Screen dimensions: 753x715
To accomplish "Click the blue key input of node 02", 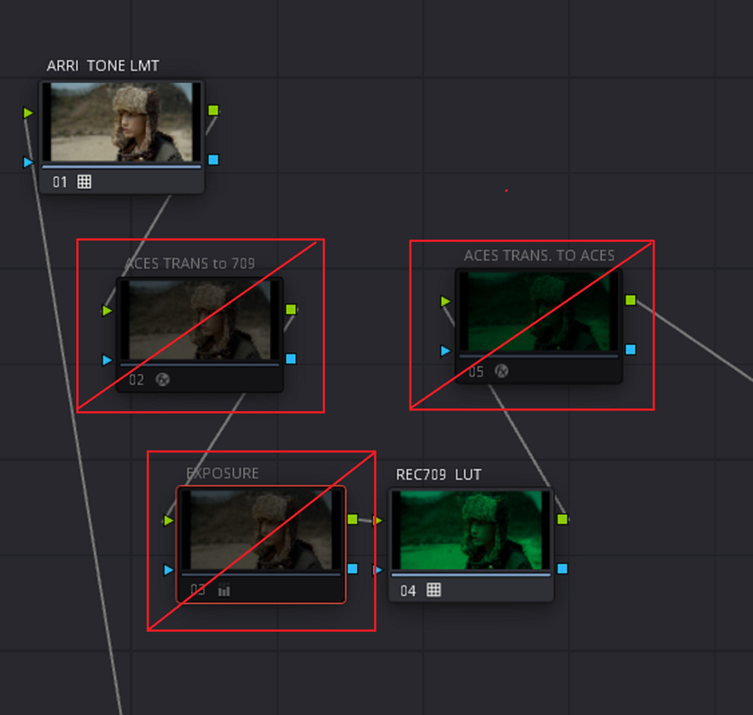I will 107,360.
